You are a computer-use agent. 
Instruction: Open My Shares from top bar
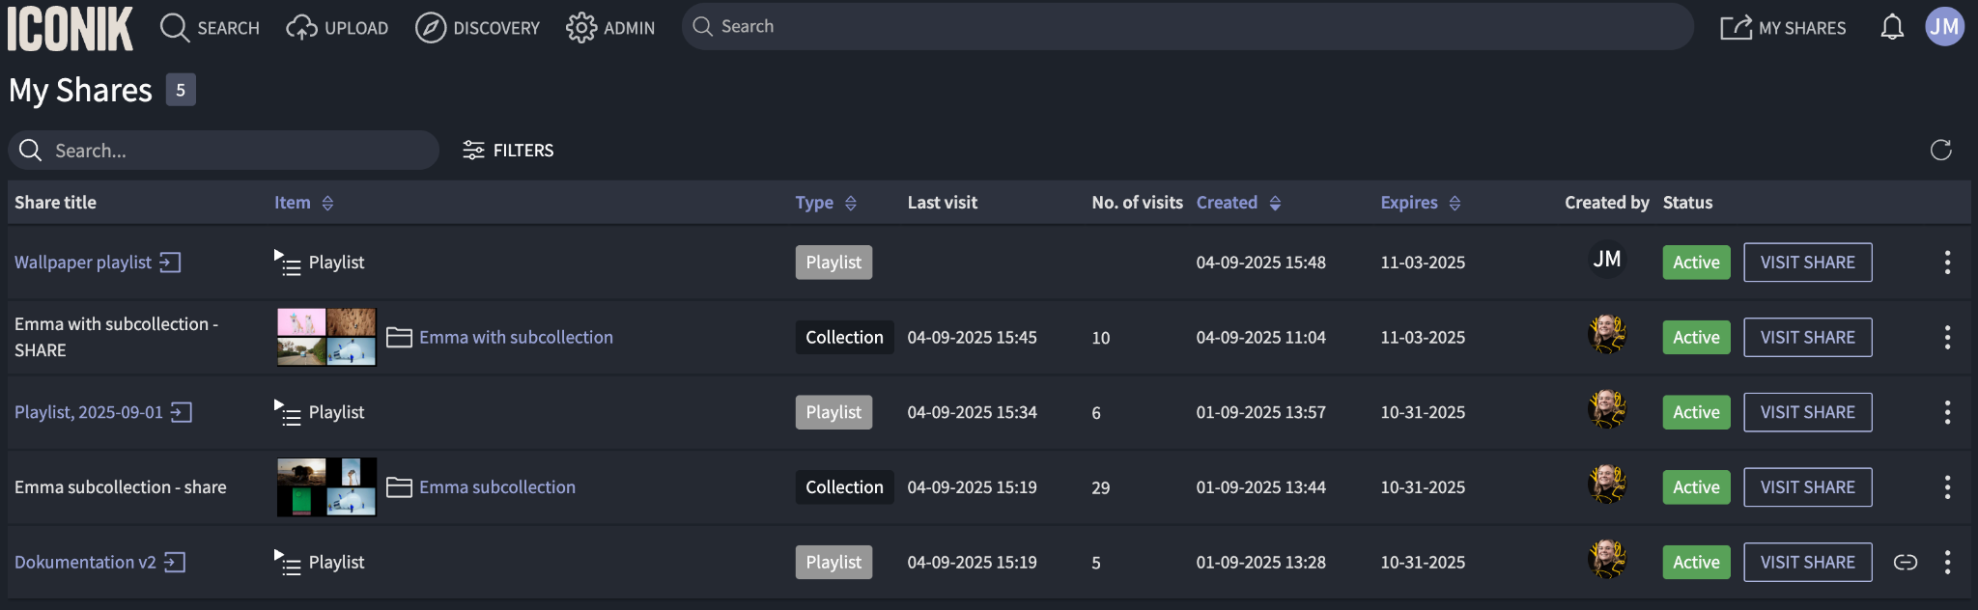click(x=1783, y=28)
